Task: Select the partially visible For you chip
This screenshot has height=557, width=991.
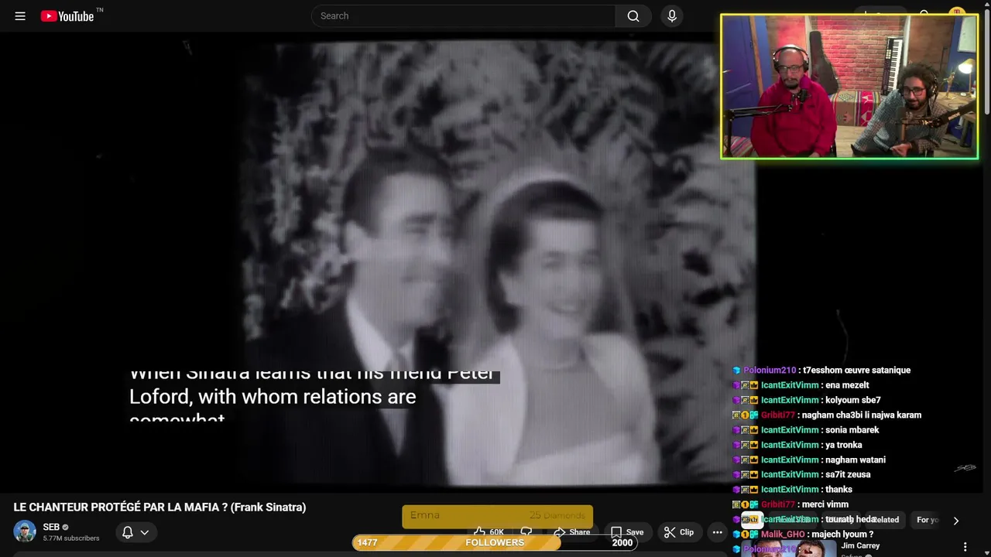Action: tap(928, 520)
